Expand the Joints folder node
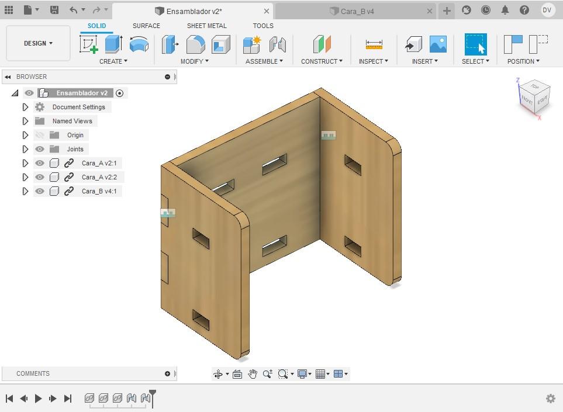The image size is (563, 412). point(25,149)
